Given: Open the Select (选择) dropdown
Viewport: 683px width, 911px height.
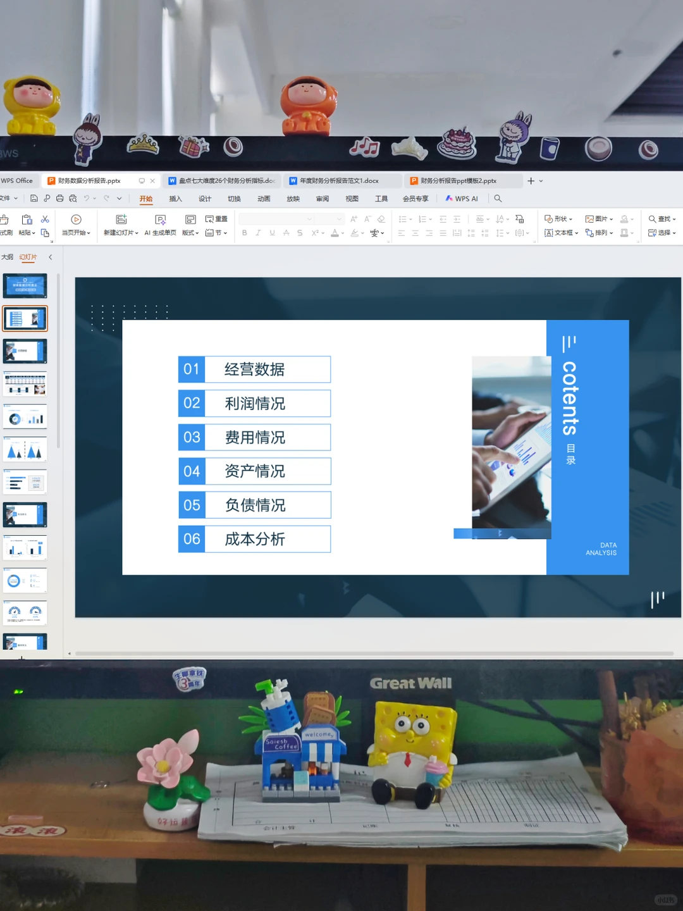Looking at the screenshot, I should click(662, 233).
